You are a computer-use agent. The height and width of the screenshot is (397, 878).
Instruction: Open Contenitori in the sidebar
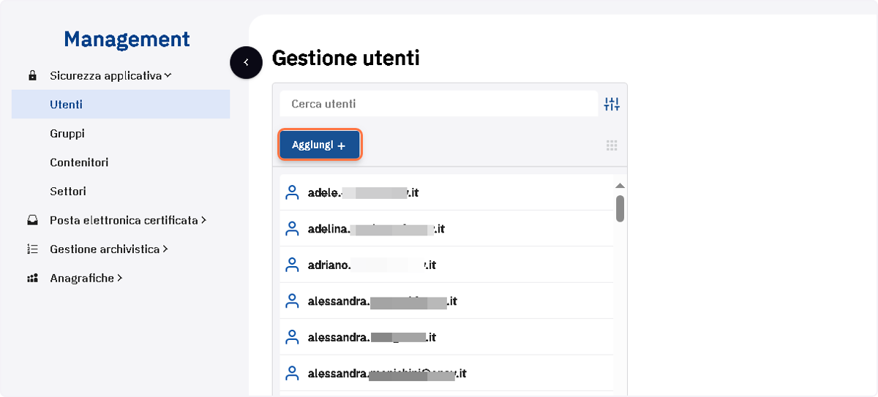pos(79,162)
